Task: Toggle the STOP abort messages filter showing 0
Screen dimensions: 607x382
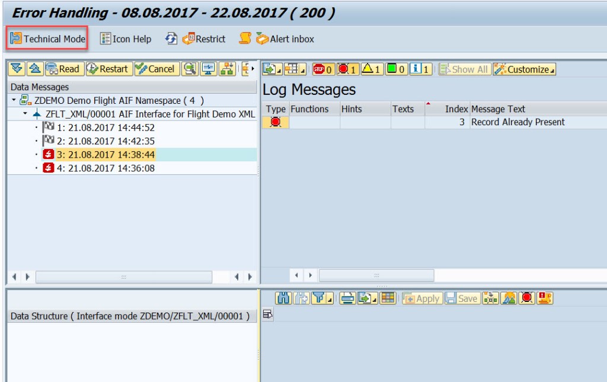Action: (x=323, y=69)
